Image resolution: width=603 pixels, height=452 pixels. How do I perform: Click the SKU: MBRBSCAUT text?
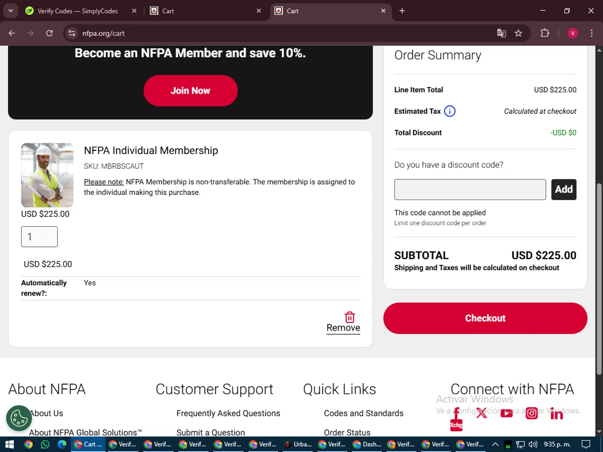coord(114,166)
